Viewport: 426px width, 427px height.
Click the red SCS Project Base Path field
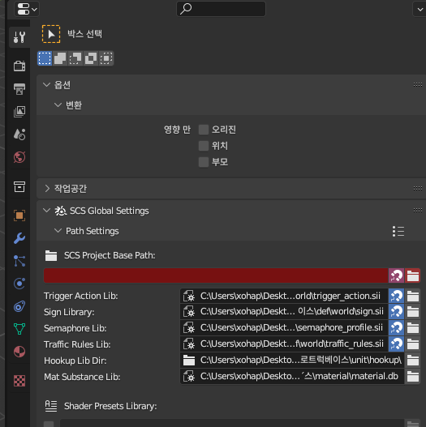(216, 275)
